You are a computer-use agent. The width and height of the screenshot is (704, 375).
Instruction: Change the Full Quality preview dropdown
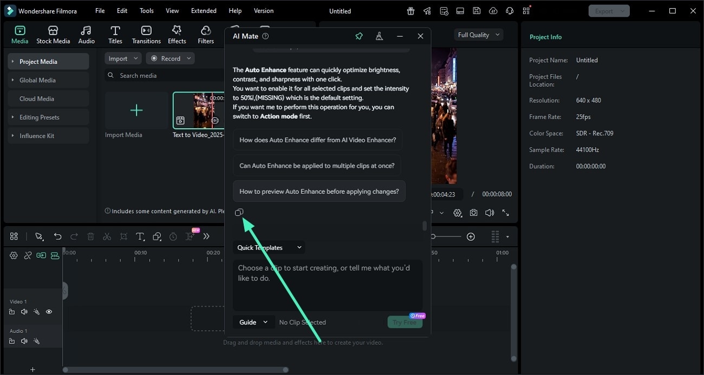tap(479, 35)
